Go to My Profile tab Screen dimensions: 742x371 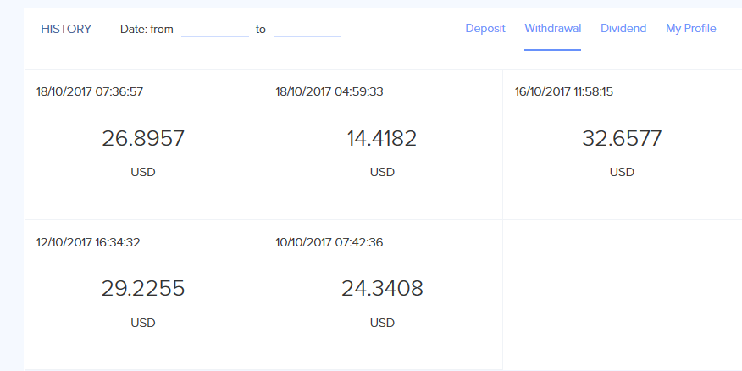coord(690,29)
